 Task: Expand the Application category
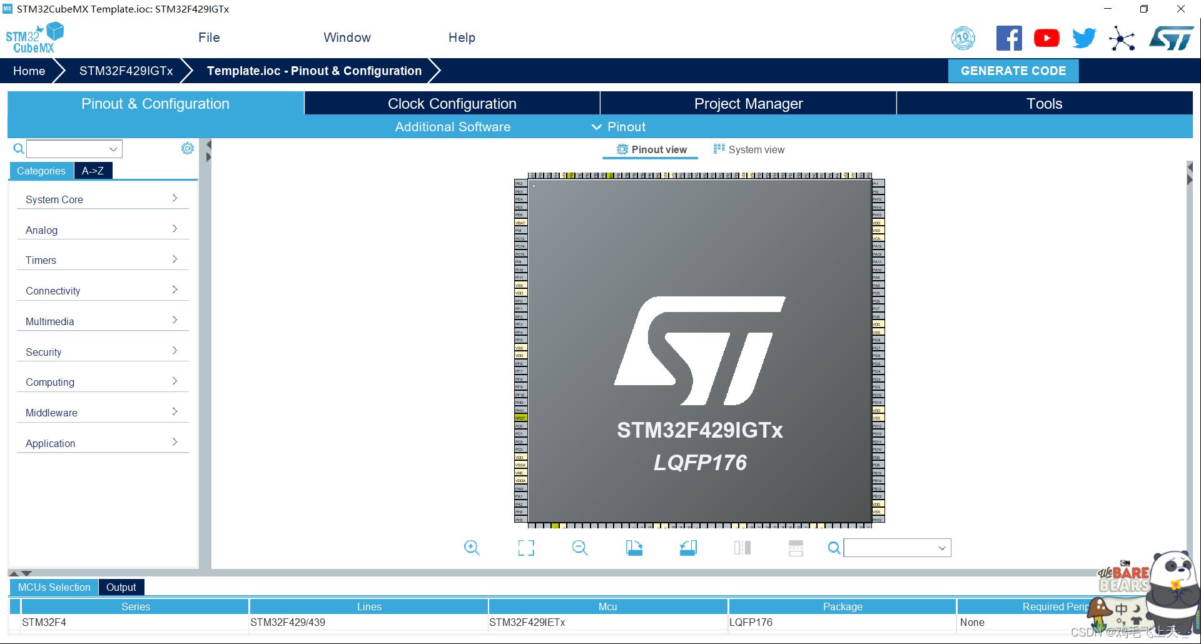click(x=102, y=443)
